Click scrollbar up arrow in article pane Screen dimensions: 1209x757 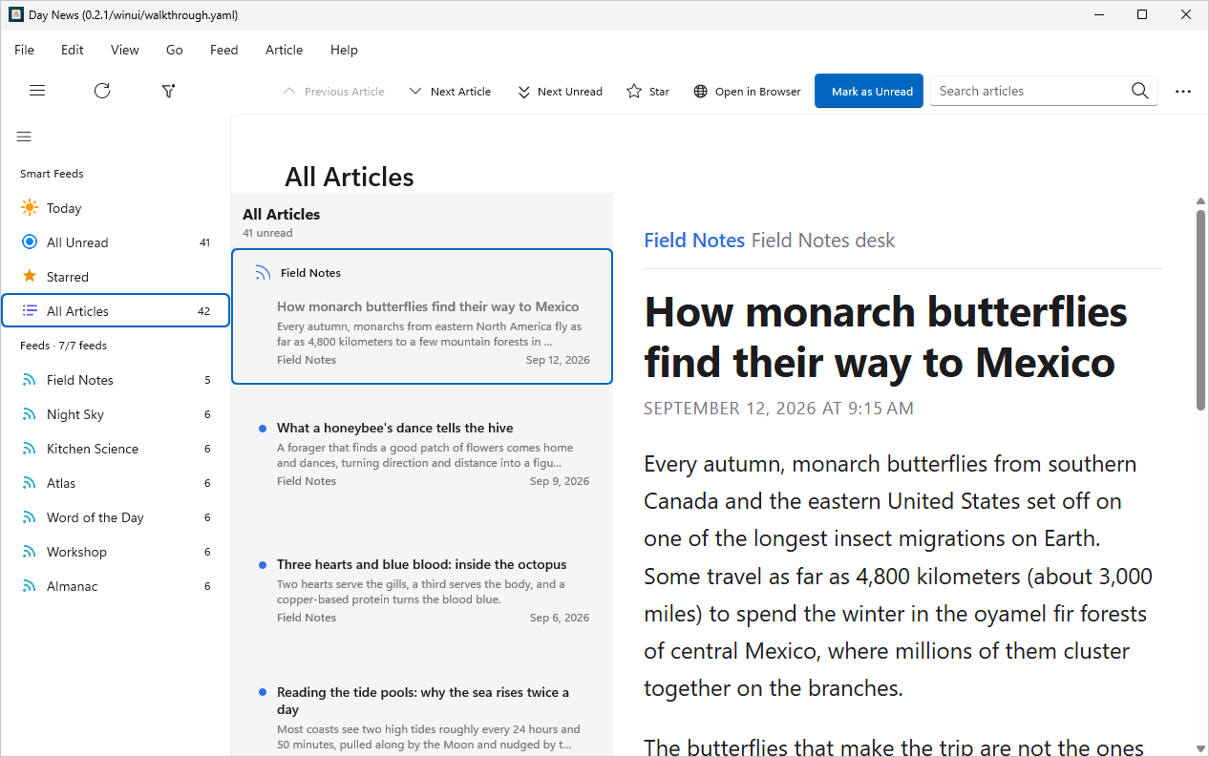tap(1200, 200)
